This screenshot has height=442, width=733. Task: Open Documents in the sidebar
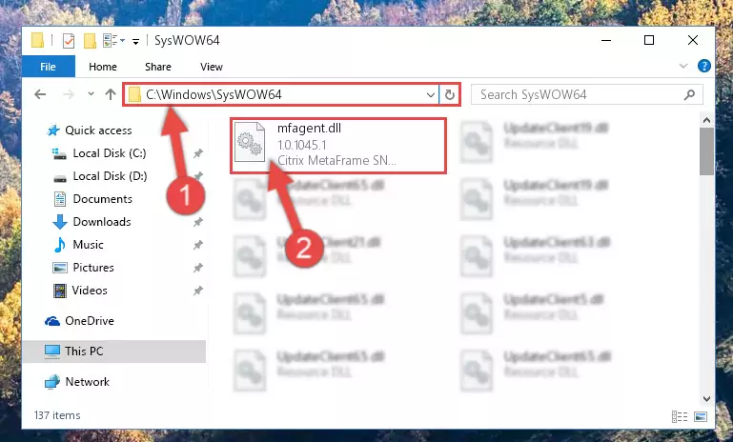[x=102, y=199]
